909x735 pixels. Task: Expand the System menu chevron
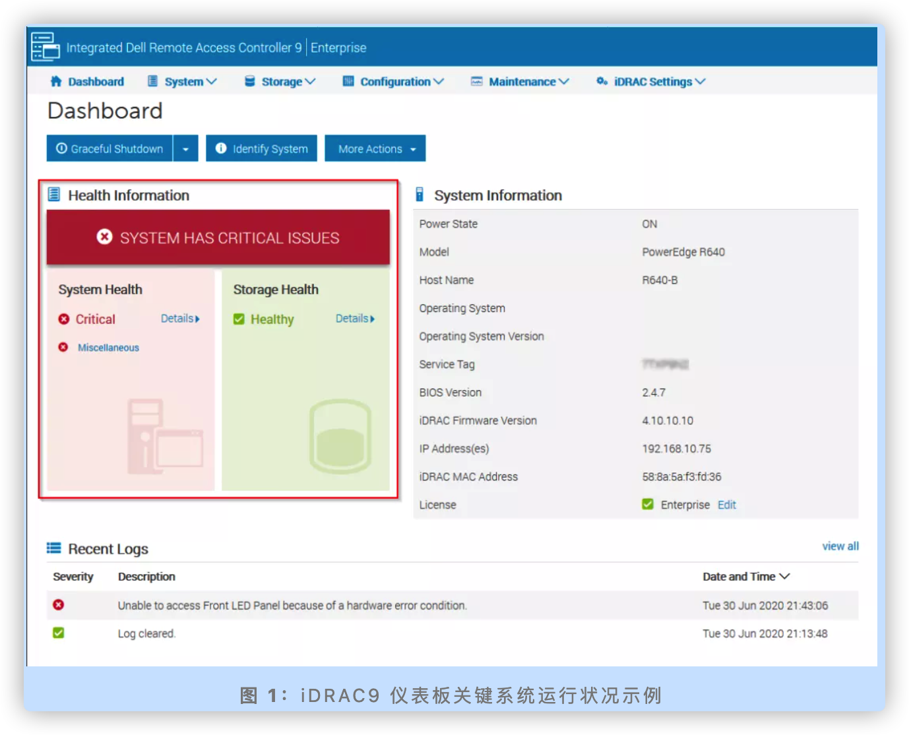[211, 81]
